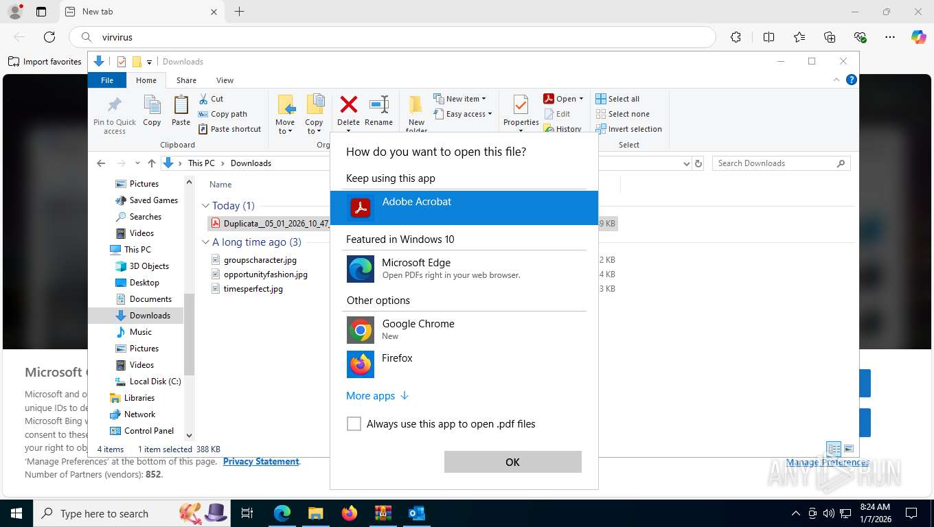Choose Firefox in the open-with list
Image resolution: width=934 pixels, height=527 pixels.
(x=464, y=364)
